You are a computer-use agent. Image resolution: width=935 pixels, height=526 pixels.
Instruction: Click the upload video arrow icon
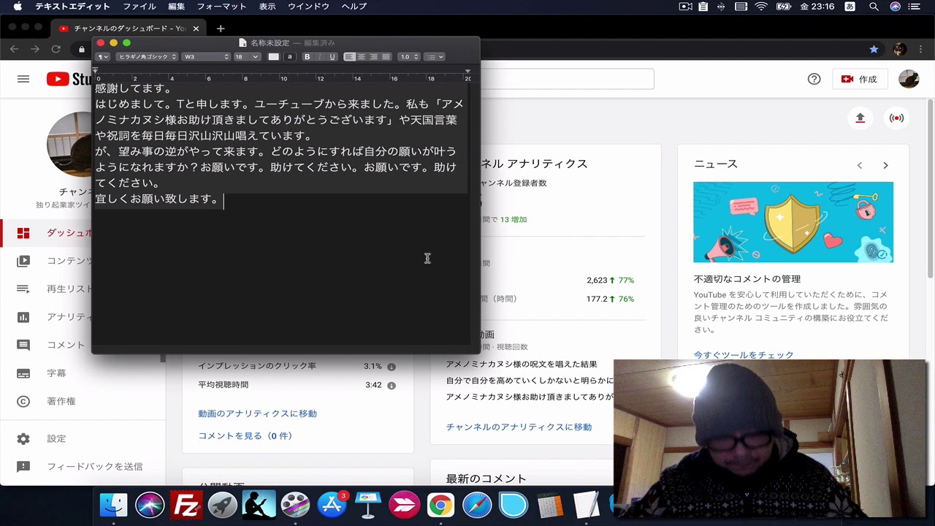click(x=860, y=118)
